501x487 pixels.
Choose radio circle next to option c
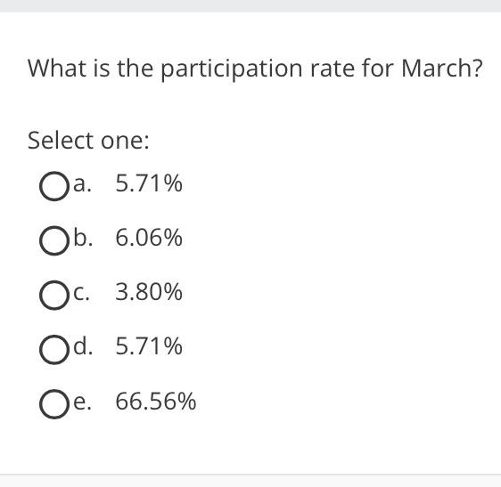pyautogui.click(x=54, y=296)
